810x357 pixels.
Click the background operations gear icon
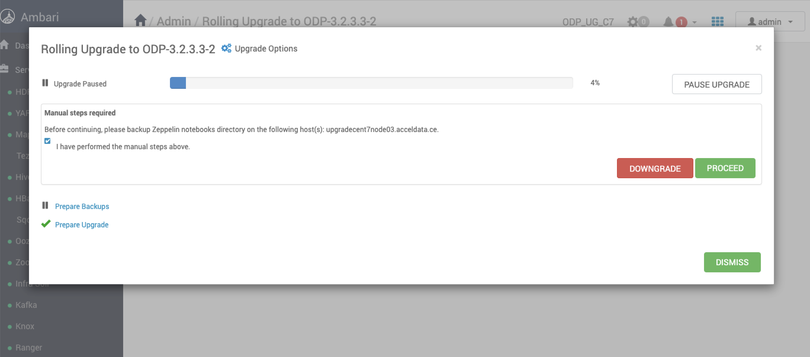pyautogui.click(x=633, y=22)
